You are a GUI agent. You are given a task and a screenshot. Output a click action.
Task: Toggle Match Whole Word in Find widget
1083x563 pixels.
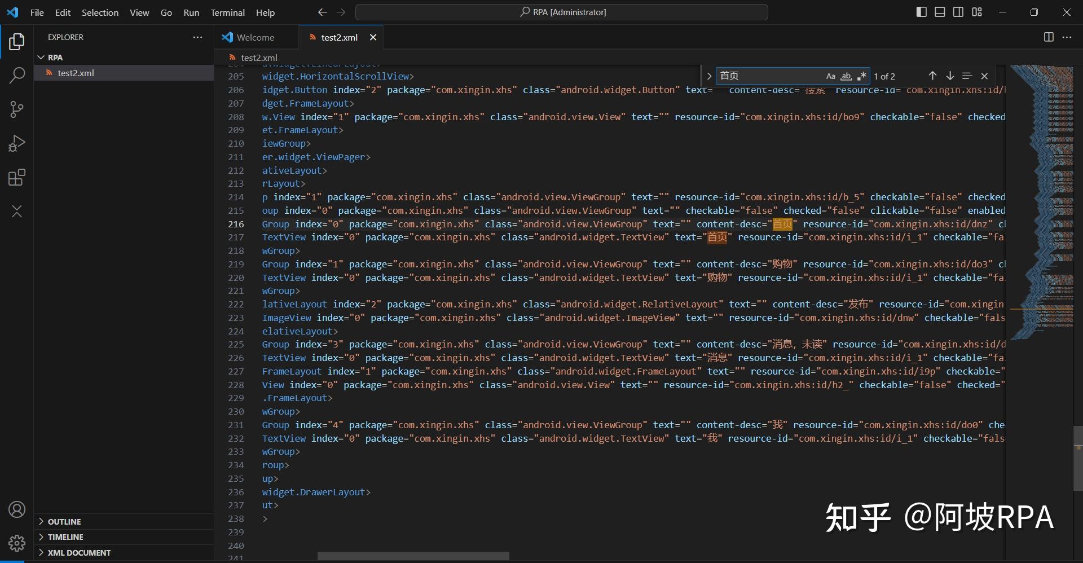(x=846, y=76)
